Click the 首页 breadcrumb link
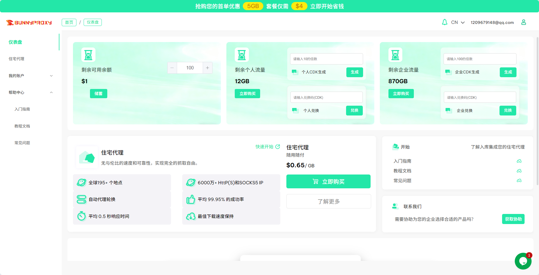 69,22
